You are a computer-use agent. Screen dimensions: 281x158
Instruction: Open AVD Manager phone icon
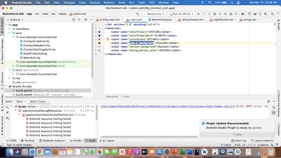pyautogui.click(x=261, y=14)
